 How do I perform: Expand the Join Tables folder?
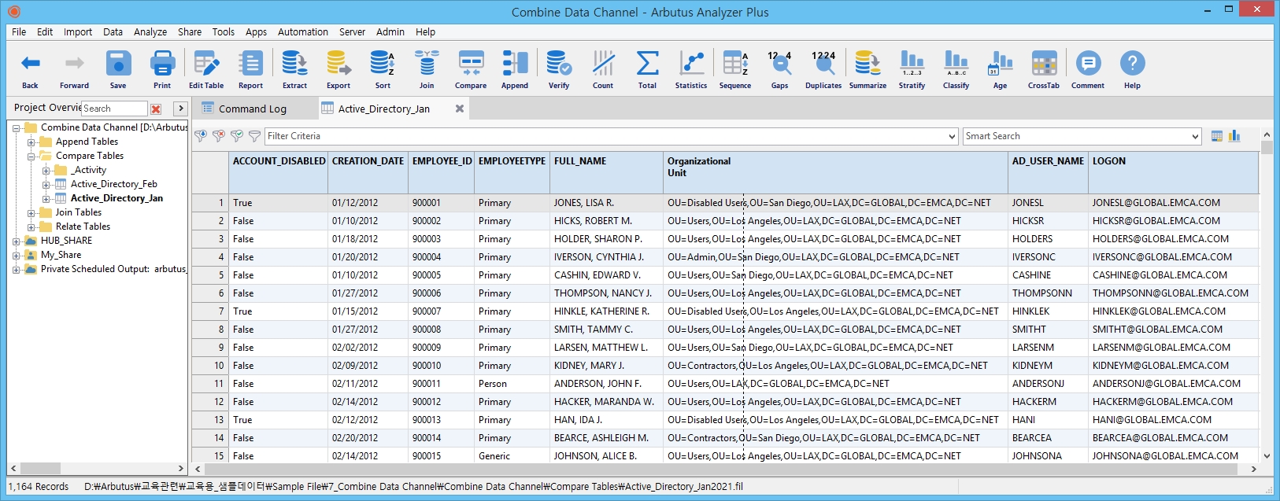tap(31, 213)
